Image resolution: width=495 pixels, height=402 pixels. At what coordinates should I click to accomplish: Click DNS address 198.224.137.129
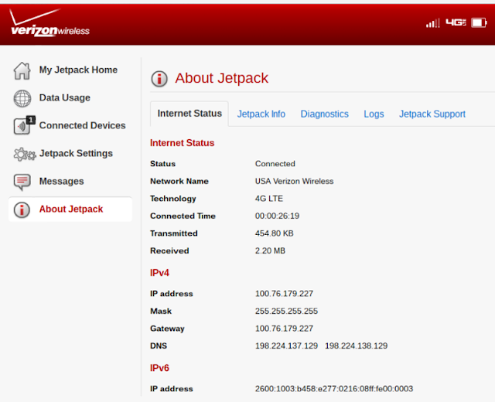point(286,346)
